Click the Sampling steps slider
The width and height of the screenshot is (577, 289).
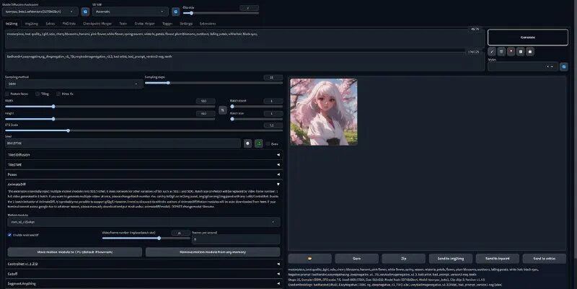tap(213, 83)
